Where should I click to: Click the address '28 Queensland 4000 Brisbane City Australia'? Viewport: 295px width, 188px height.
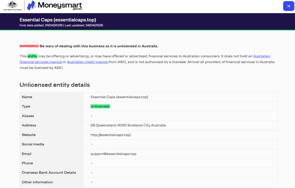128,125
